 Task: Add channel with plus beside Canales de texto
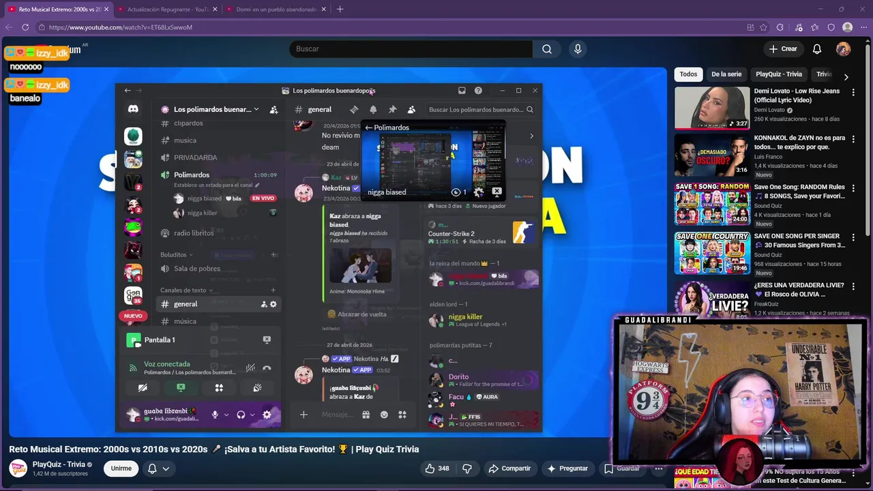click(x=273, y=290)
